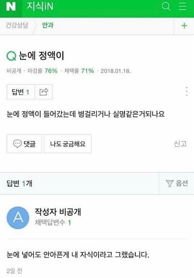The height and width of the screenshot is (278, 194).
Task: Click the speech bubble 댓글 icon
Action: pos(17,144)
